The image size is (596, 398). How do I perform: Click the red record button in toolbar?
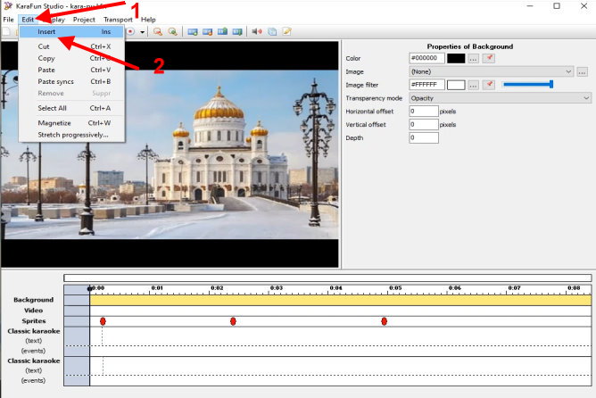(131, 31)
